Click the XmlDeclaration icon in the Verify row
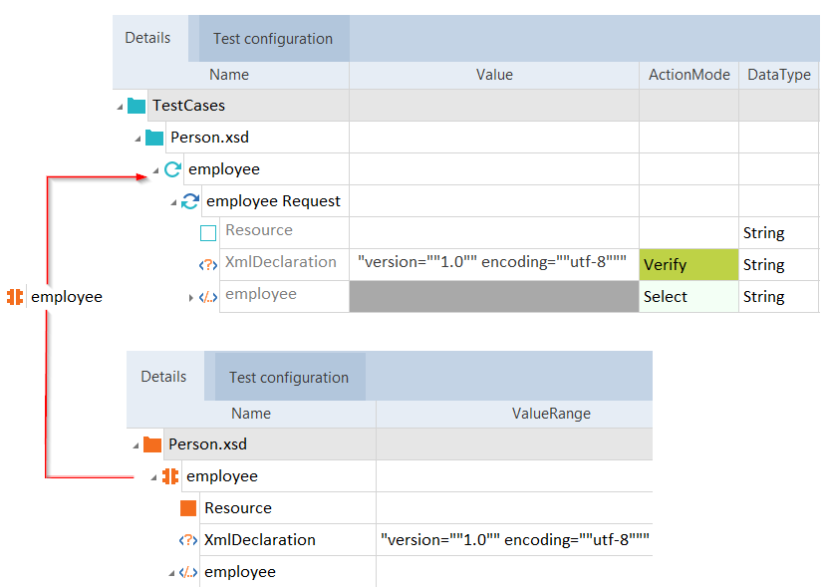This screenshot has height=587, width=825. pos(207,265)
